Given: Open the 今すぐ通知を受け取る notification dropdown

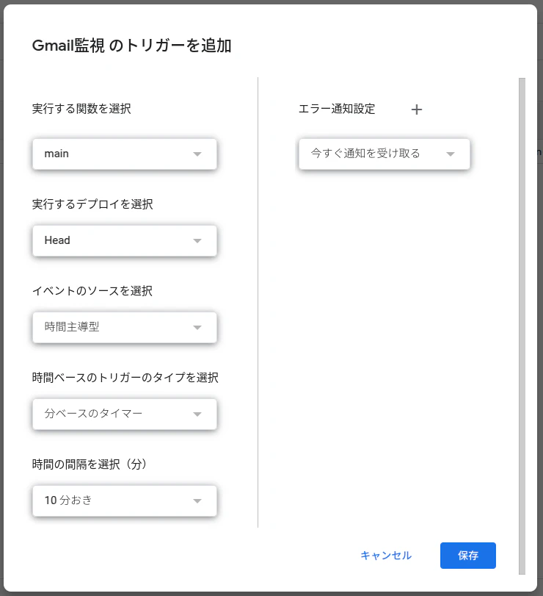Looking at the screenshot, I should [x=384, y=154].
